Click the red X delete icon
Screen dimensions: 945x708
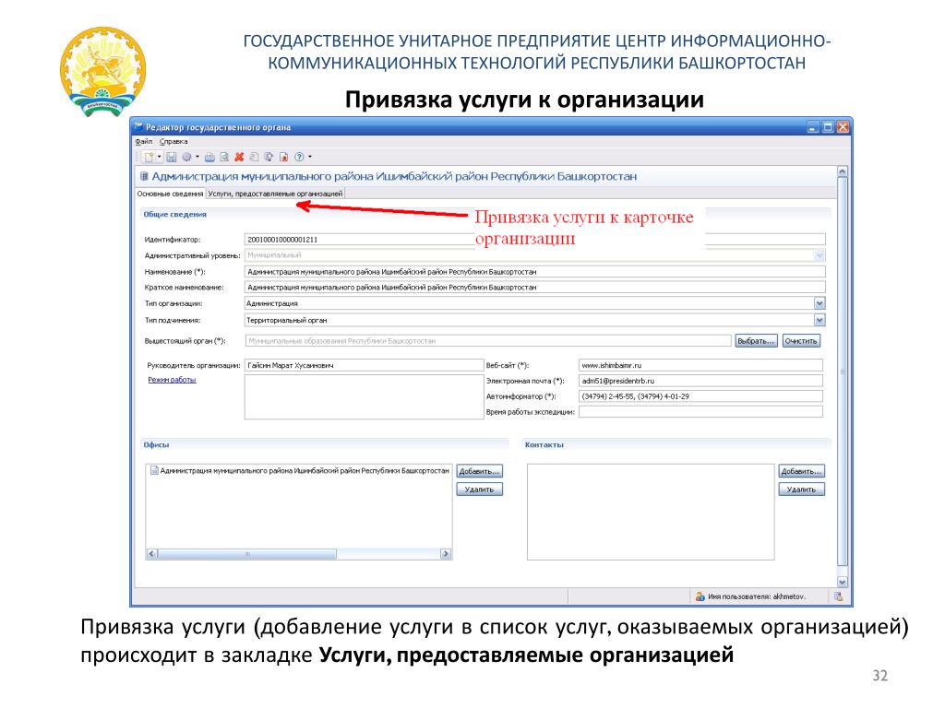(x=239, y=157)
